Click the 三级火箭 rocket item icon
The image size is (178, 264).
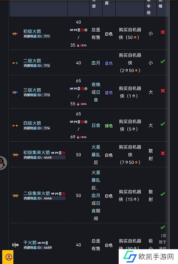click(x=15, y=92)
